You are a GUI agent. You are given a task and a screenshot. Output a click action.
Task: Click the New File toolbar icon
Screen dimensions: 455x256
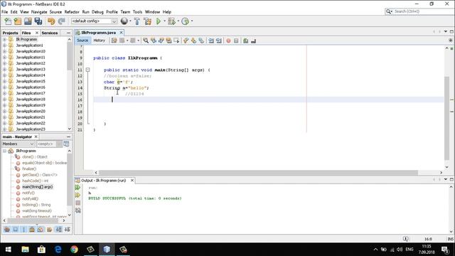click(8, 21)
